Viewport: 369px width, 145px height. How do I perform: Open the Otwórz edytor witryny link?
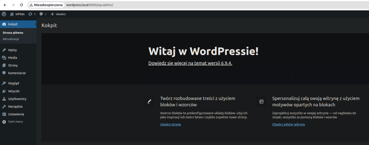point(289,124)
